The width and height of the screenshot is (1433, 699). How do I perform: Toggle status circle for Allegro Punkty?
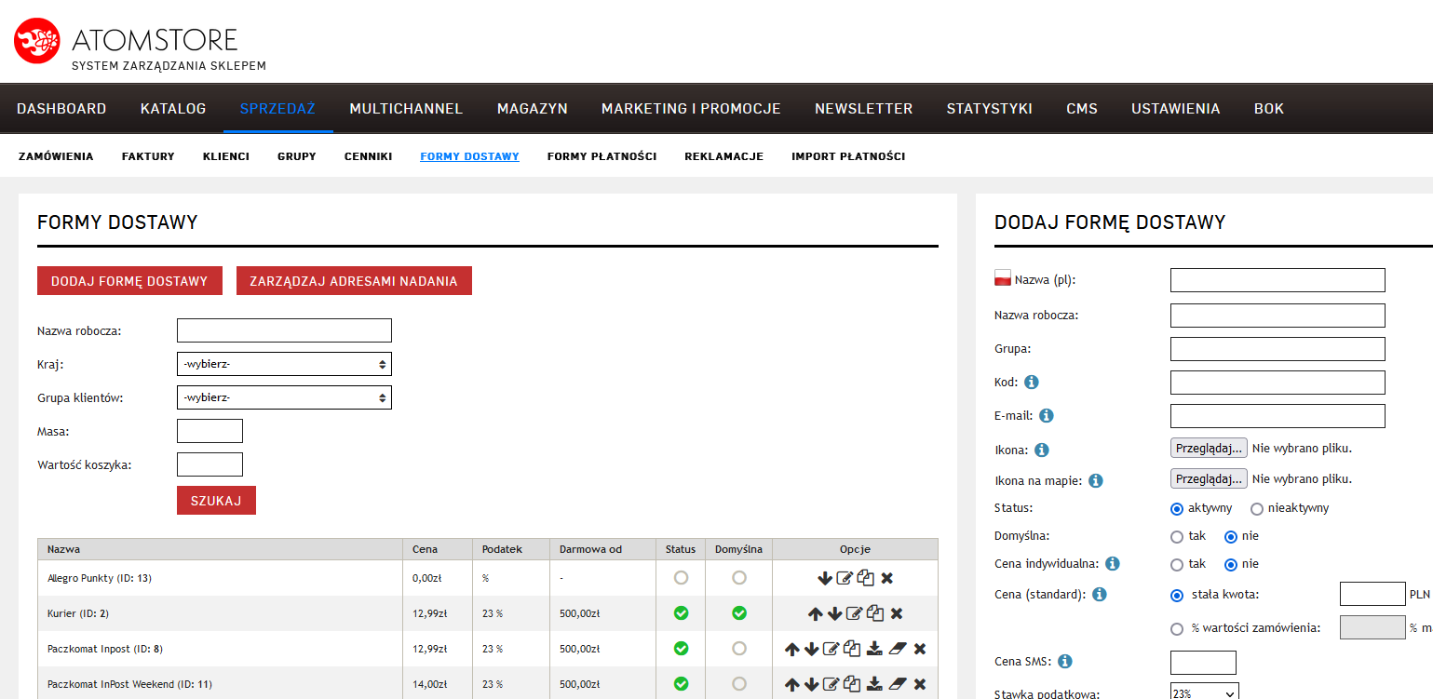tap(681, 578)
